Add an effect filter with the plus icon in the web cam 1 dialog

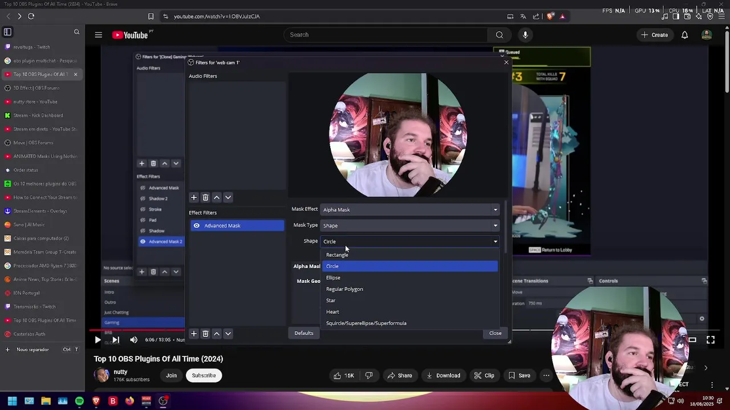tap(194, 334)
